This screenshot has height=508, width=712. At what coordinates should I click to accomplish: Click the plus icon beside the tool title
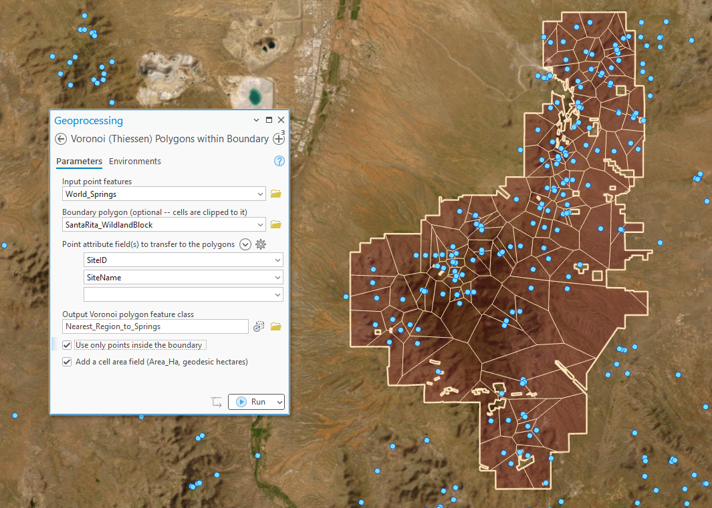[x=279, y=139]
